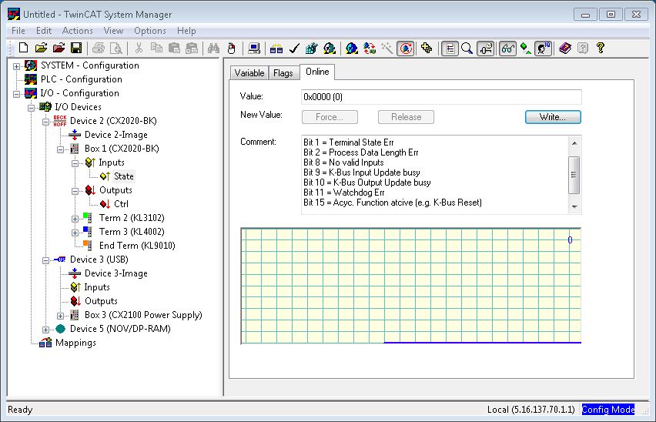Toggle the pressed toolbar button left of book icon
This screenshot has width=656, height=422.
tap(543, 48)
